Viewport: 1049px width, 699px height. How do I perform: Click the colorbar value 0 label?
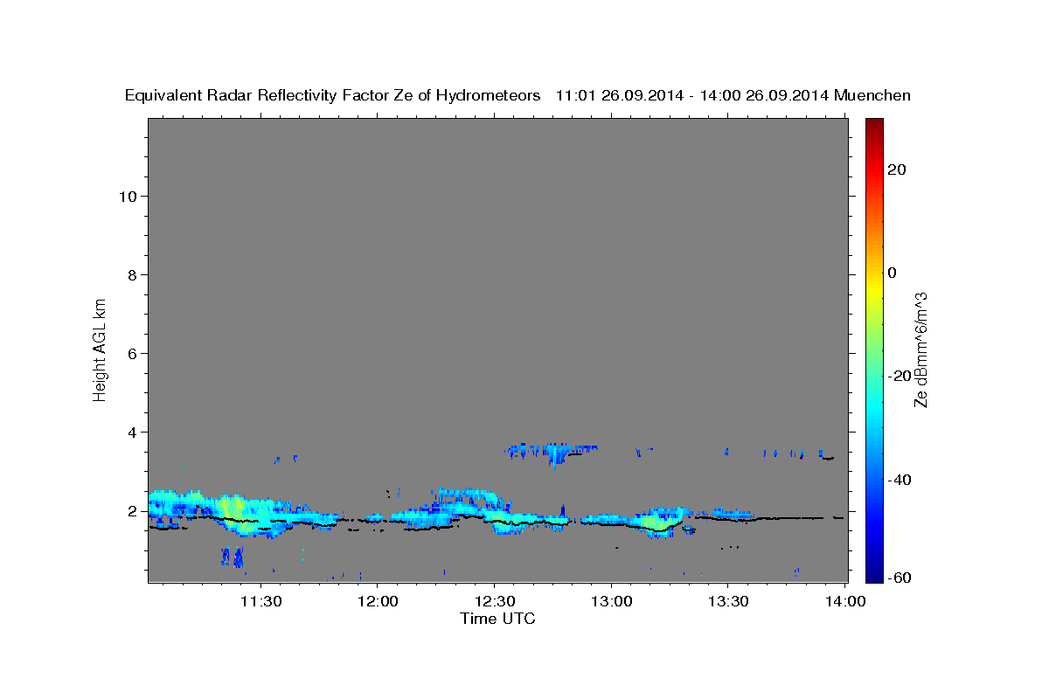[x=893, y=273]
